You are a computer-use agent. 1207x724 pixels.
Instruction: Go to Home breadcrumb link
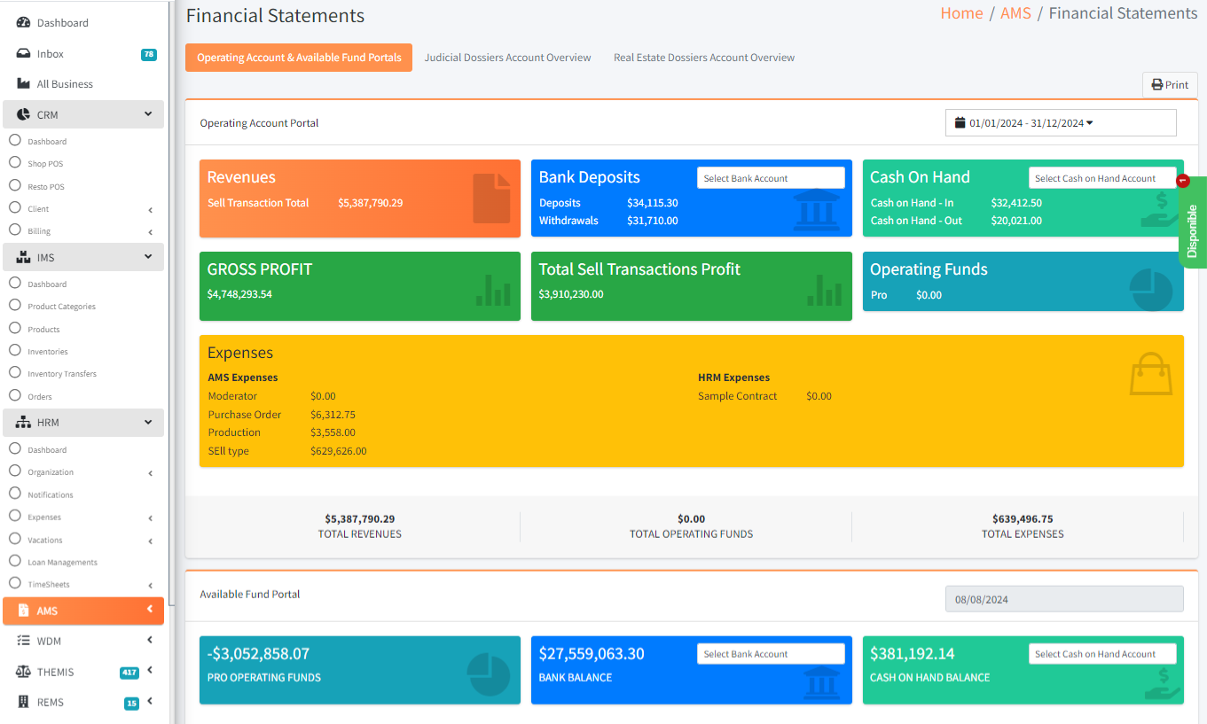tap(961, 13)
